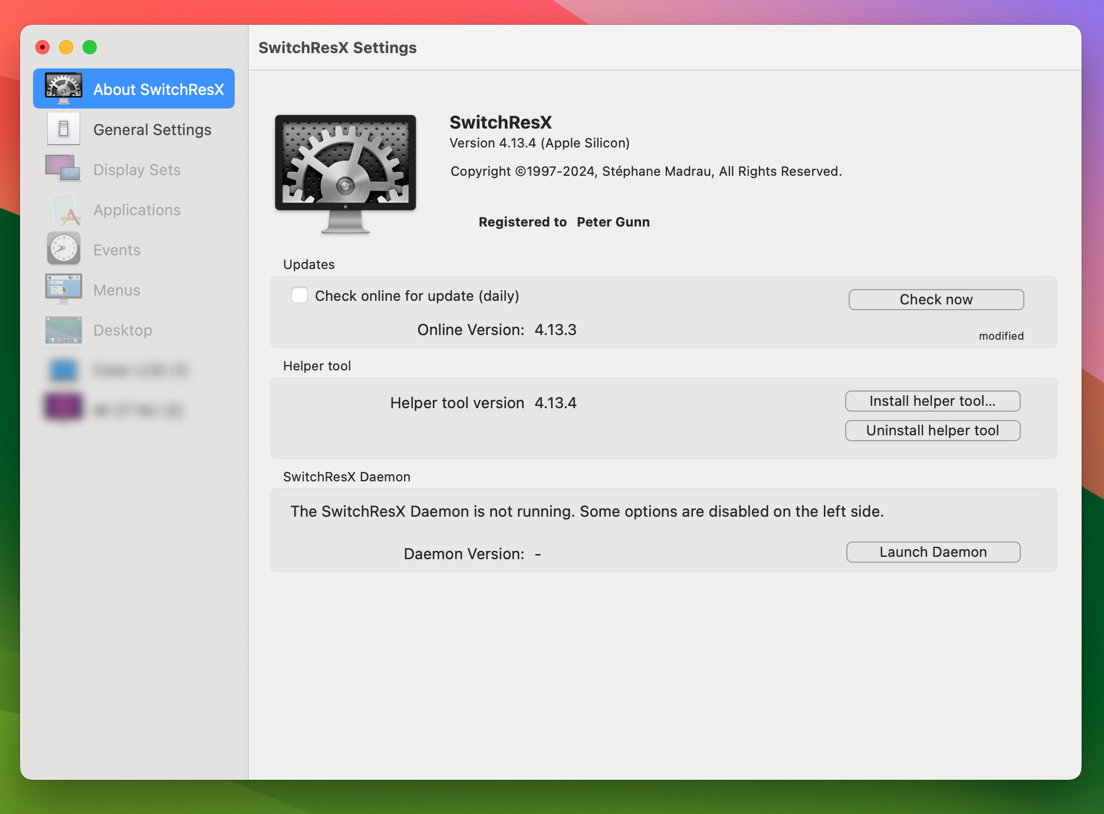The height and width of the screenshot is (814, 1104).
Task: Click Uninstall helper tool button
Action: (932, 431)
